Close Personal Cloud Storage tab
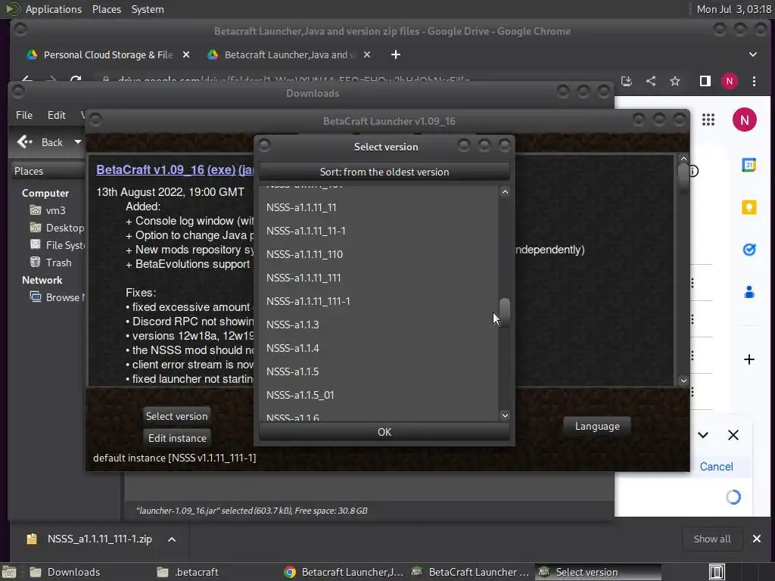This screenshot has width=775, height=581. point(186,54)
